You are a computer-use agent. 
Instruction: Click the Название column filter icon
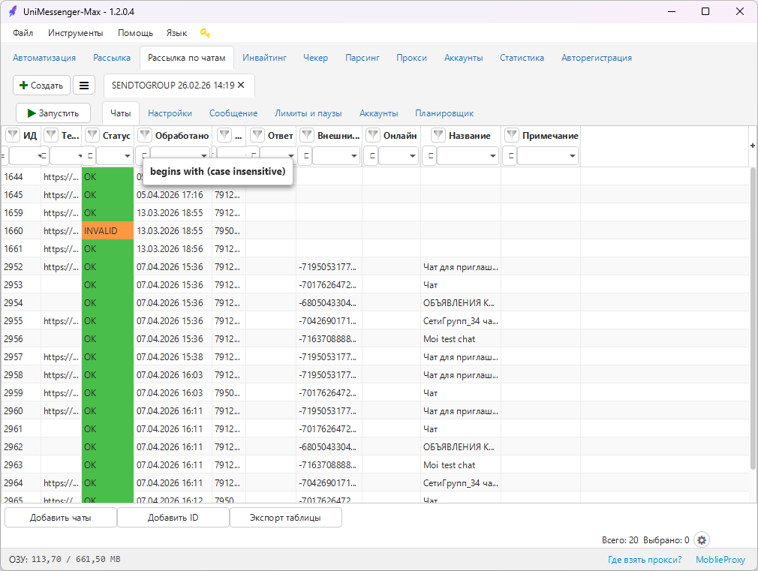click(438, 135)
